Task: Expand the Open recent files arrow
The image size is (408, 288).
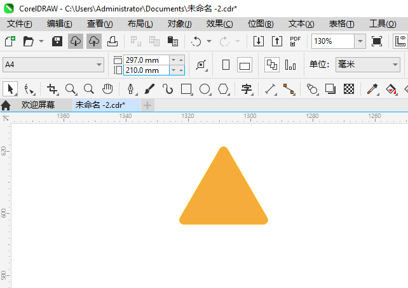Action: pyautogui.click(x=41, y=41)
